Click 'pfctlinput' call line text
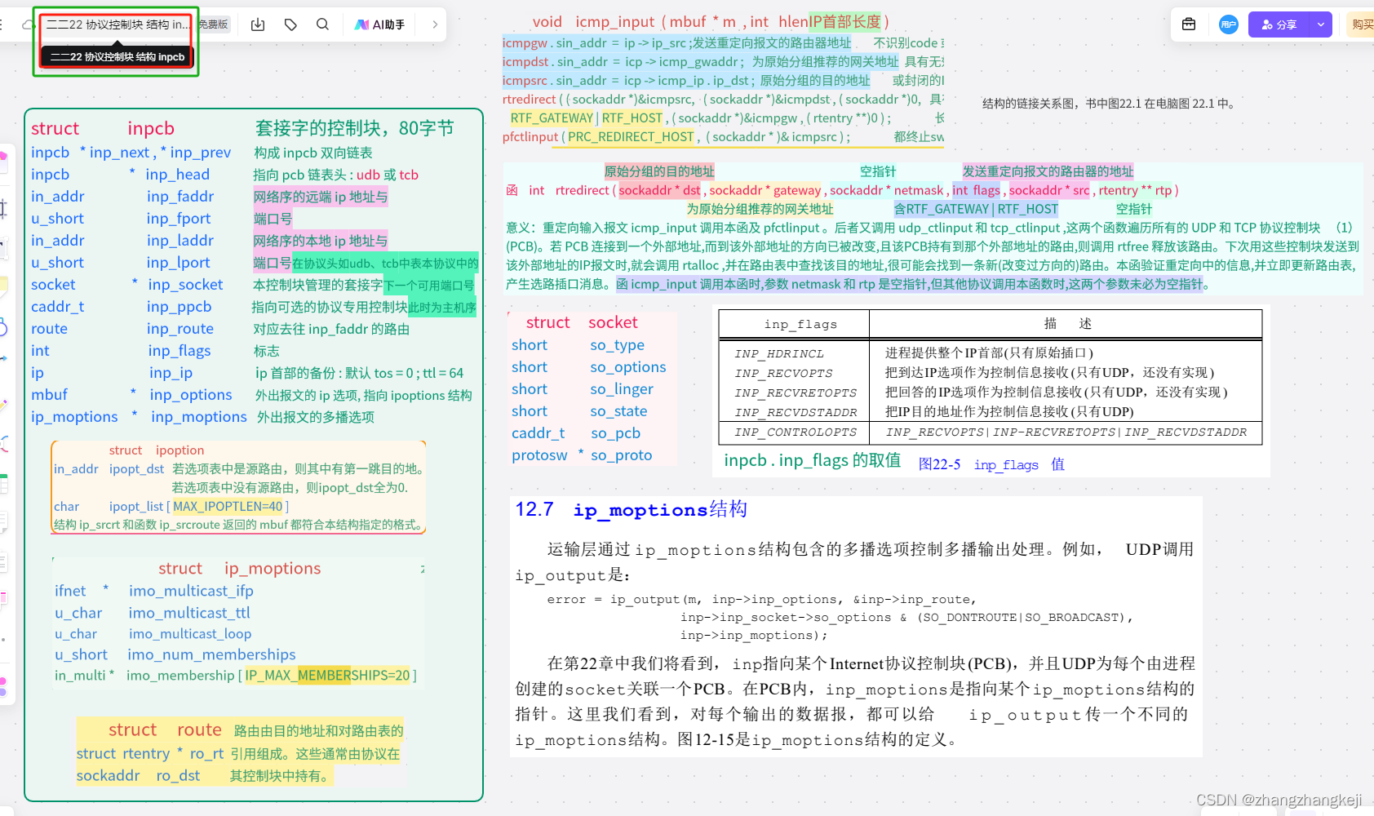 coord(676,137)
